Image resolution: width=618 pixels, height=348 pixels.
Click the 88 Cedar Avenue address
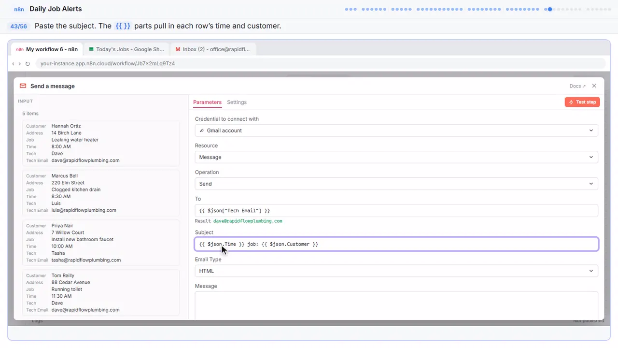click(x=71, y=282)
